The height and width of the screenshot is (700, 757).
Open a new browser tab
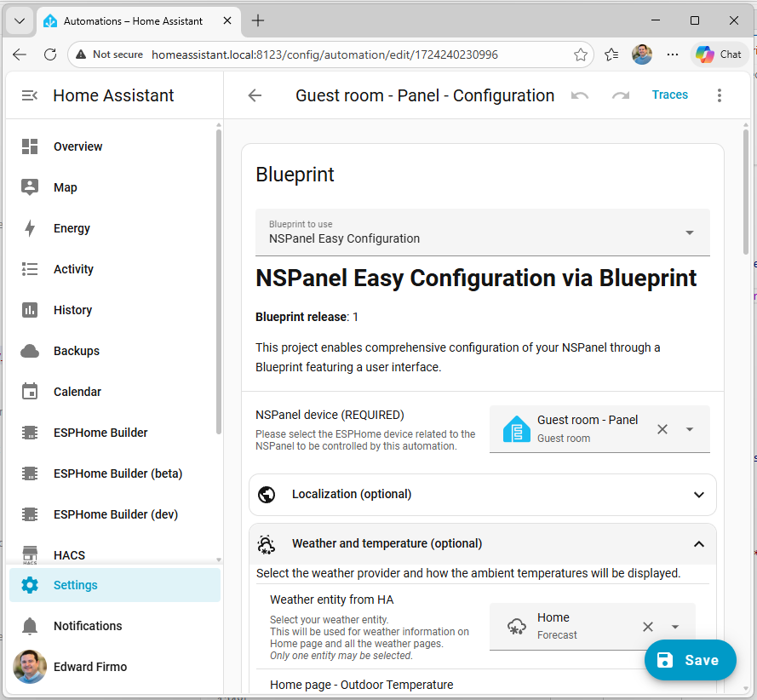tap(258, 20)
